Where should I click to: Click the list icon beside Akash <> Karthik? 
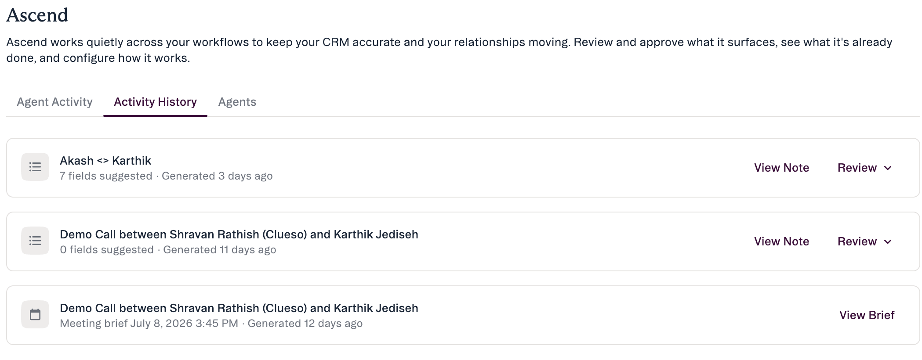pyautogui.click(x=35, y=167)
